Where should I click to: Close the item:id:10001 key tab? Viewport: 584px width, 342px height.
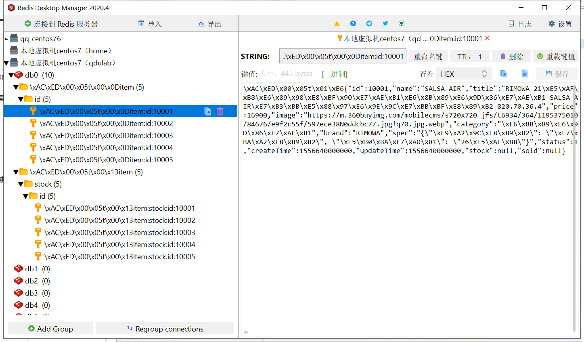[x=488, y=38]
